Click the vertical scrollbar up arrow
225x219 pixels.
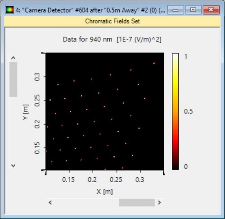[13, 58]
